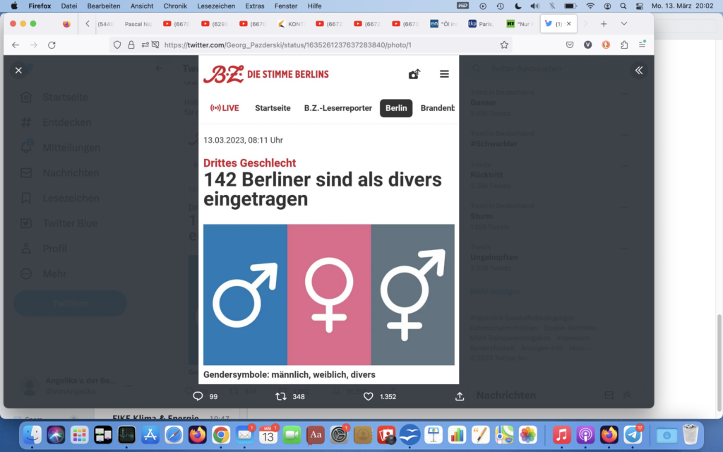Screen dimensions: 723x452
Task: Open the Chronik menu in the menu bar
Action: click(x=175, y=6)
